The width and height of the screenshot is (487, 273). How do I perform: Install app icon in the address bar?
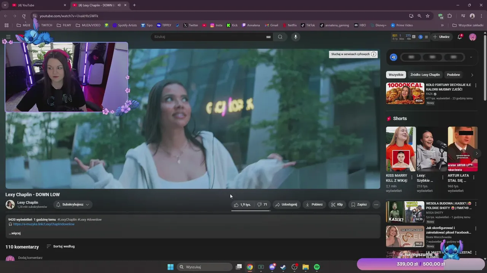point(411,16)
